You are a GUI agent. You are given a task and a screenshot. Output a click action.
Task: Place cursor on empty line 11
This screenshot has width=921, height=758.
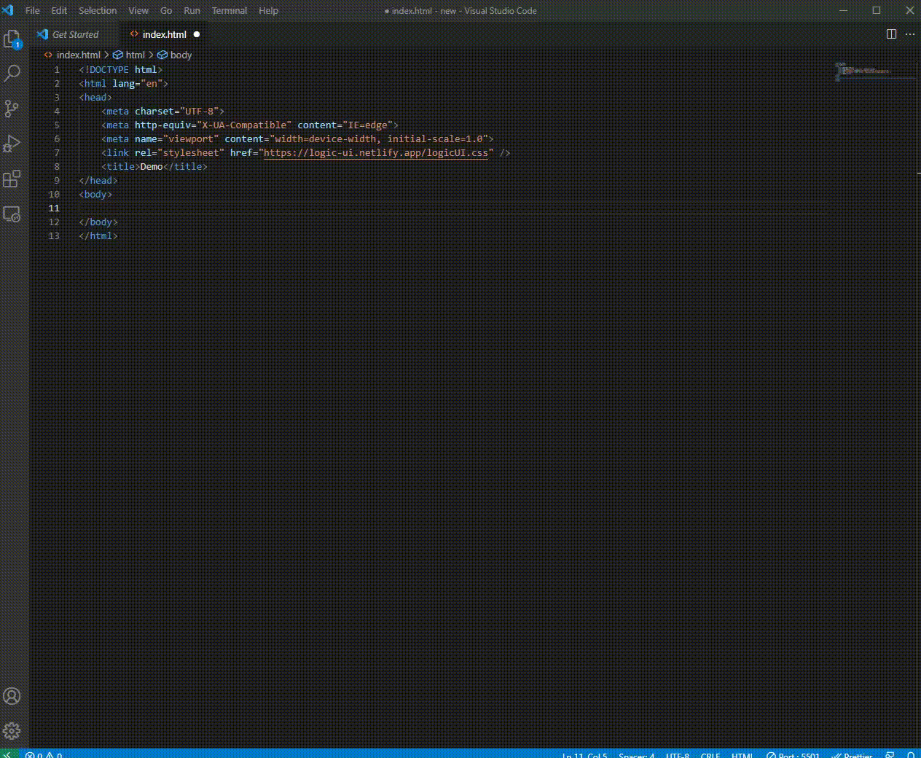[x=452, y=208]
